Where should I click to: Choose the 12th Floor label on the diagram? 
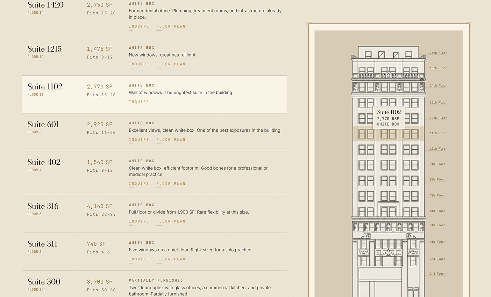click(x=438, y=118)
